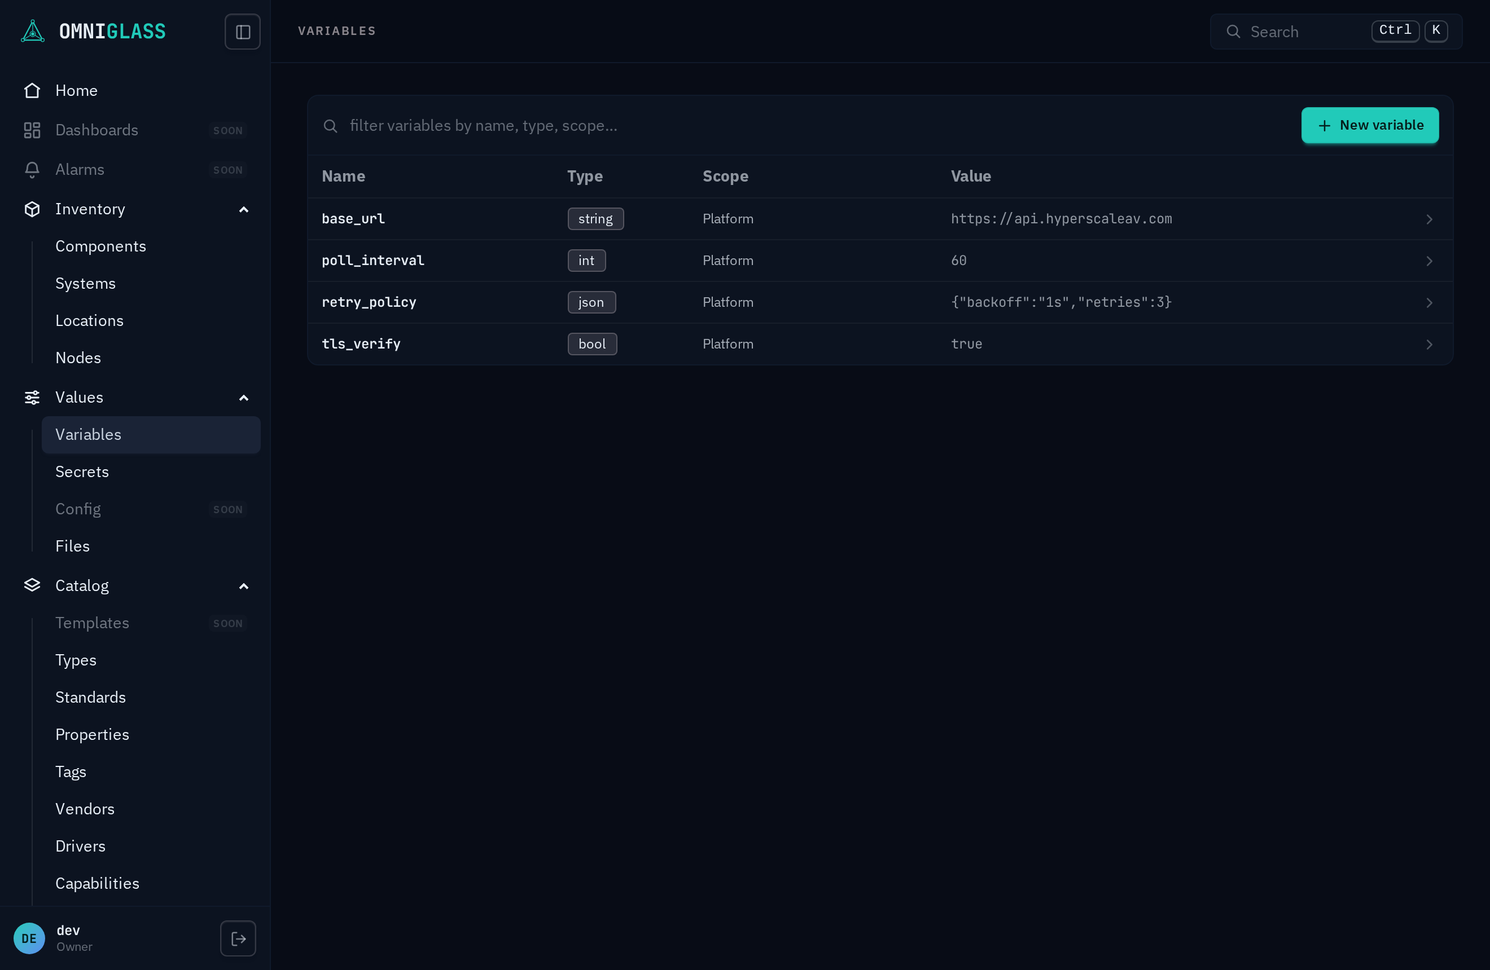Collapse the Catalog section chevron
Screen dimensions: 1490x970
click(243, 586)
